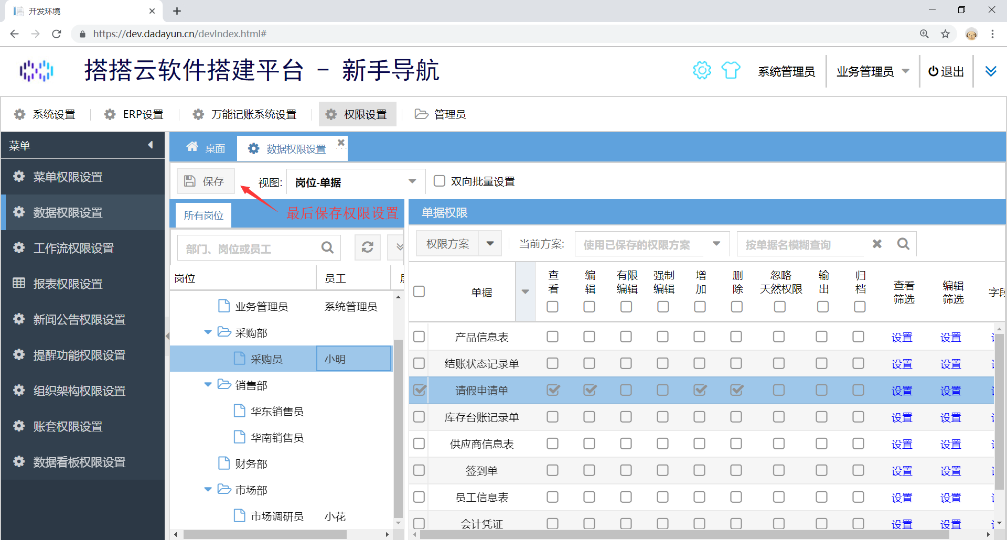Click the 财务部 document icon in tree
The height and width of the screenshot is (540, 1007).
[224, 463]
